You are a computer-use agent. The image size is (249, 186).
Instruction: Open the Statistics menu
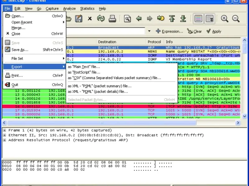click(87, 9)
